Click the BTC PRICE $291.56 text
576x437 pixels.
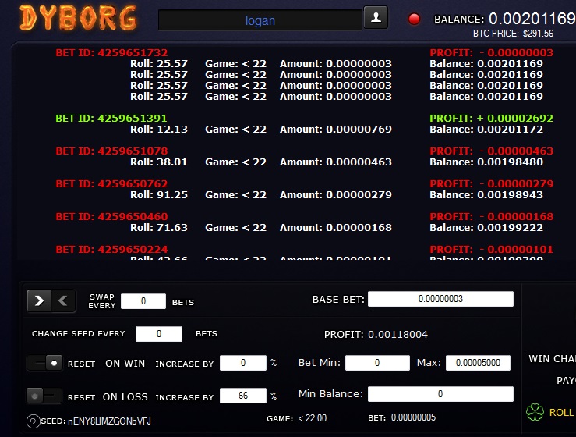click(x=513, y=34)
